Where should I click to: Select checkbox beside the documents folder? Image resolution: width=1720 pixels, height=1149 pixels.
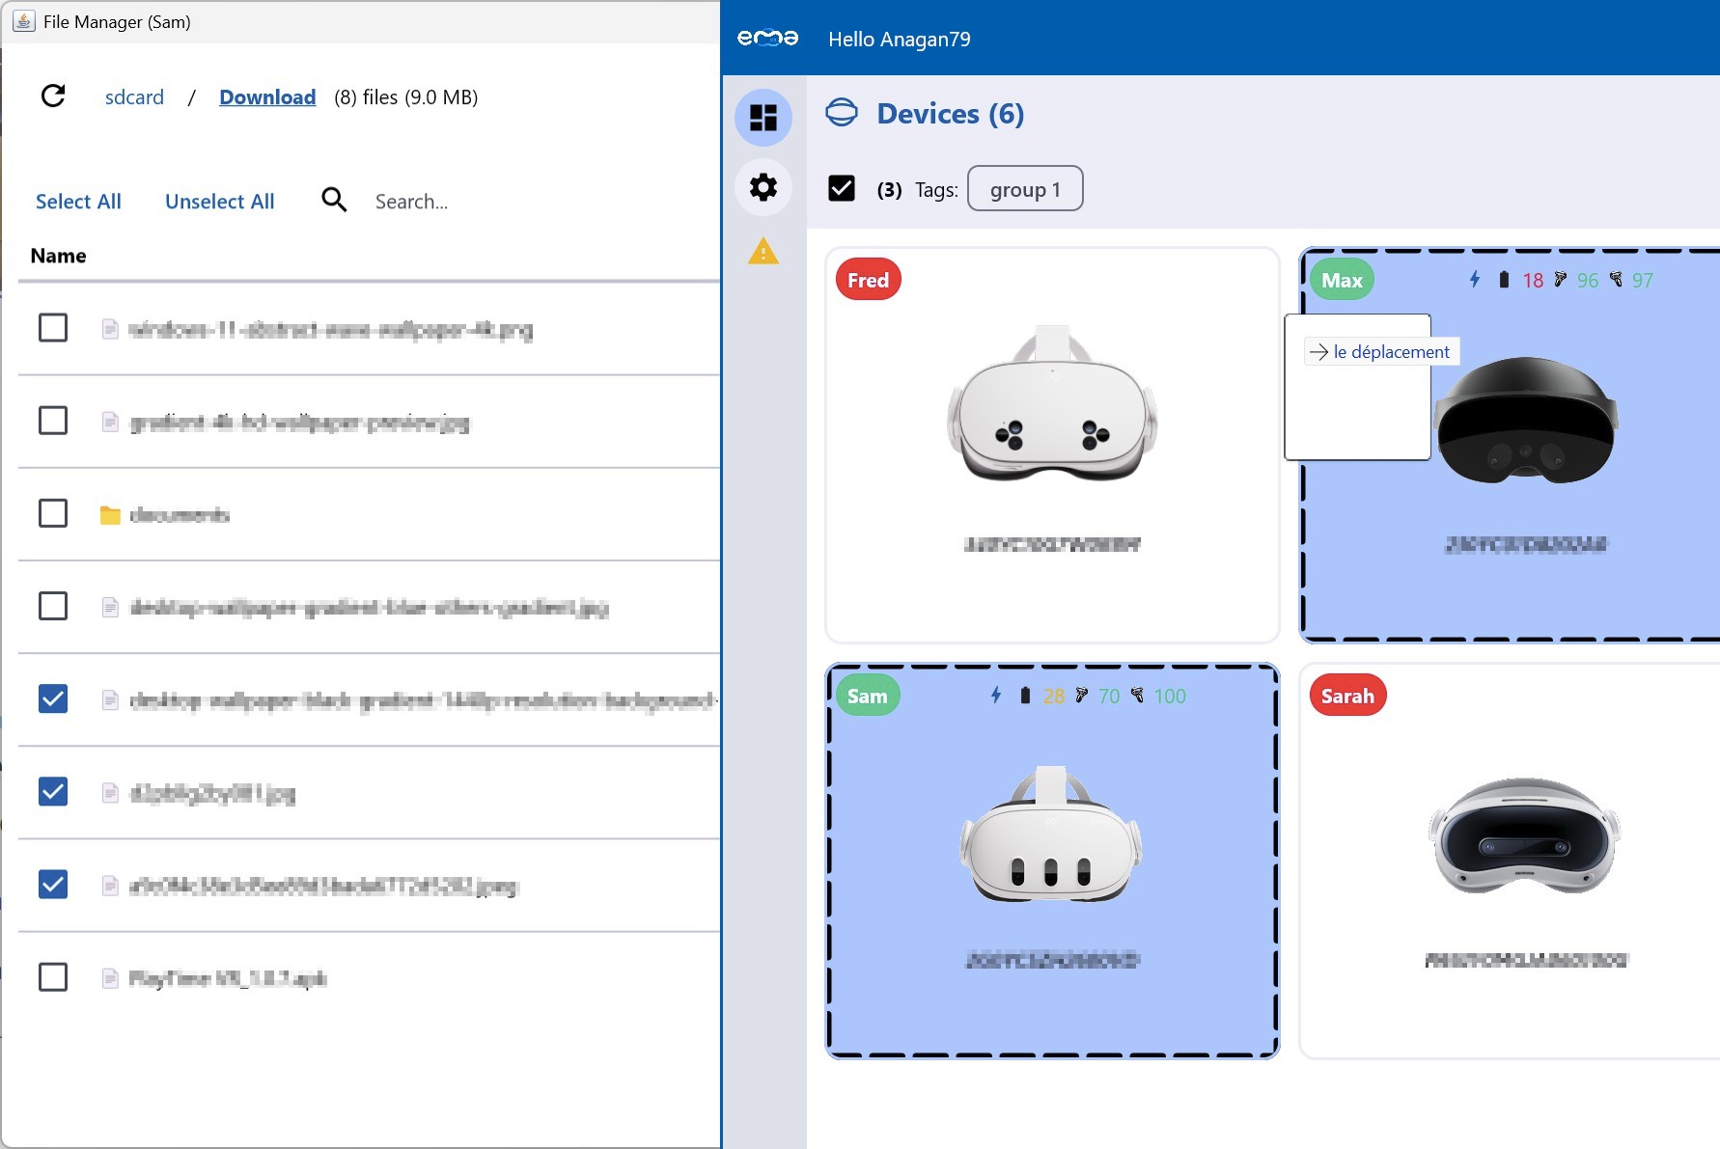tap(53, 513)
